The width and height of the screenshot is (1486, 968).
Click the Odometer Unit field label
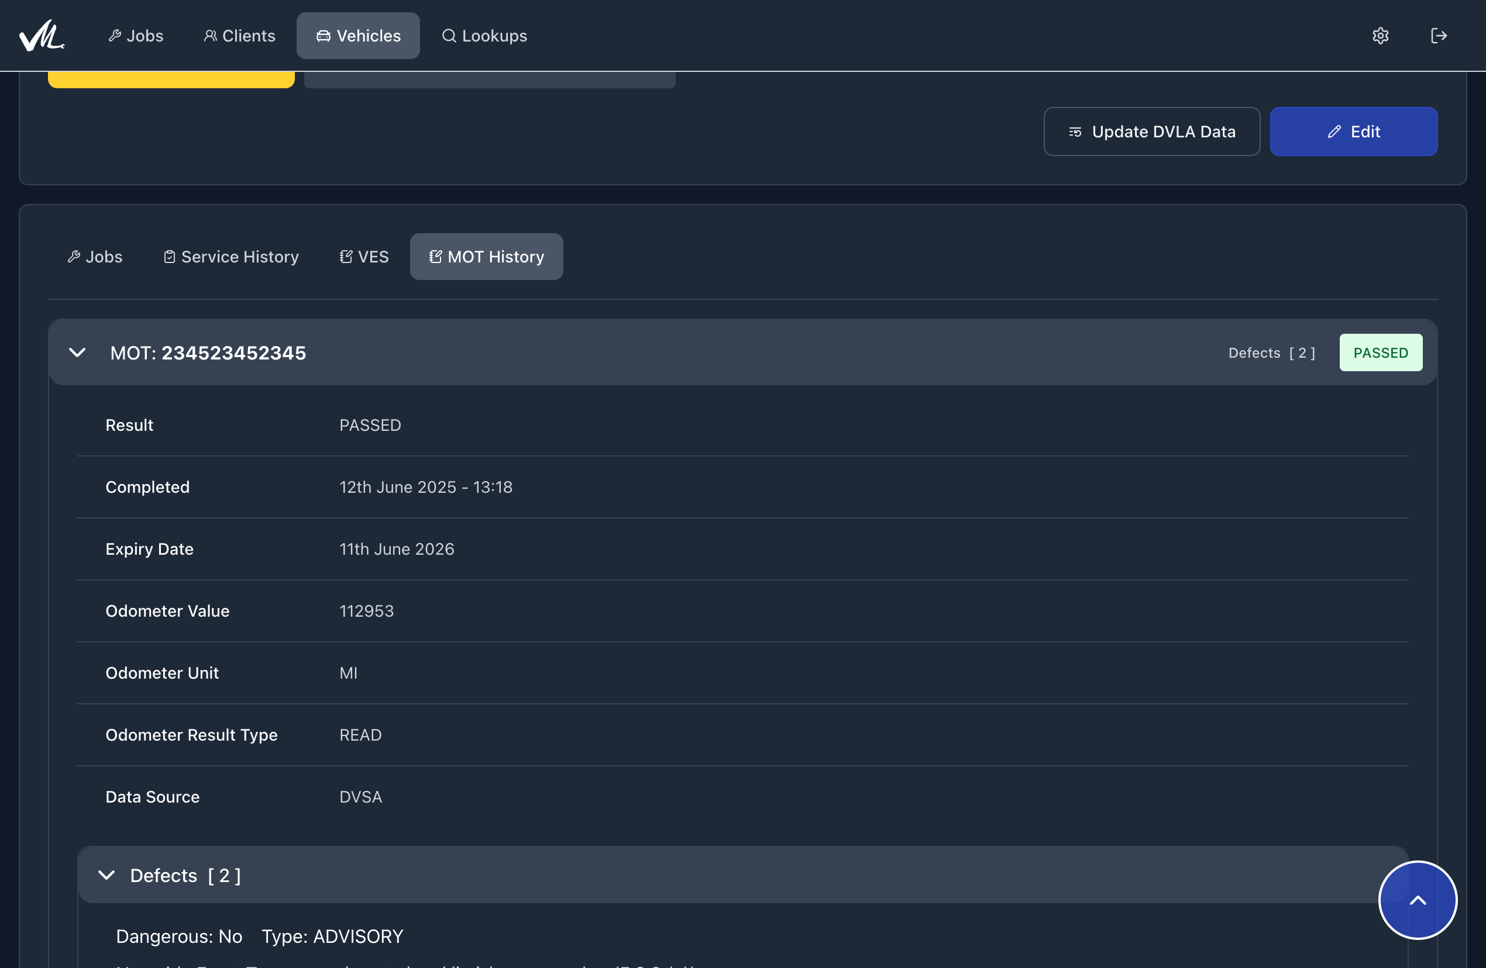pyautogui.click(x=161, y=673)
